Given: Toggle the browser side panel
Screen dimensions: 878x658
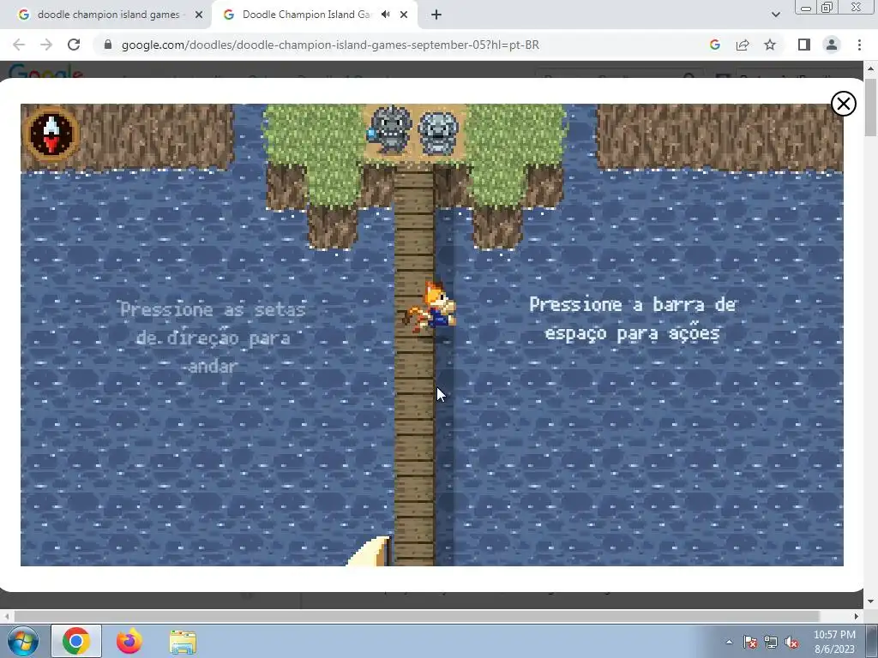Looking at the screenshot, I should pyautogui.click(x=804, y=45).
